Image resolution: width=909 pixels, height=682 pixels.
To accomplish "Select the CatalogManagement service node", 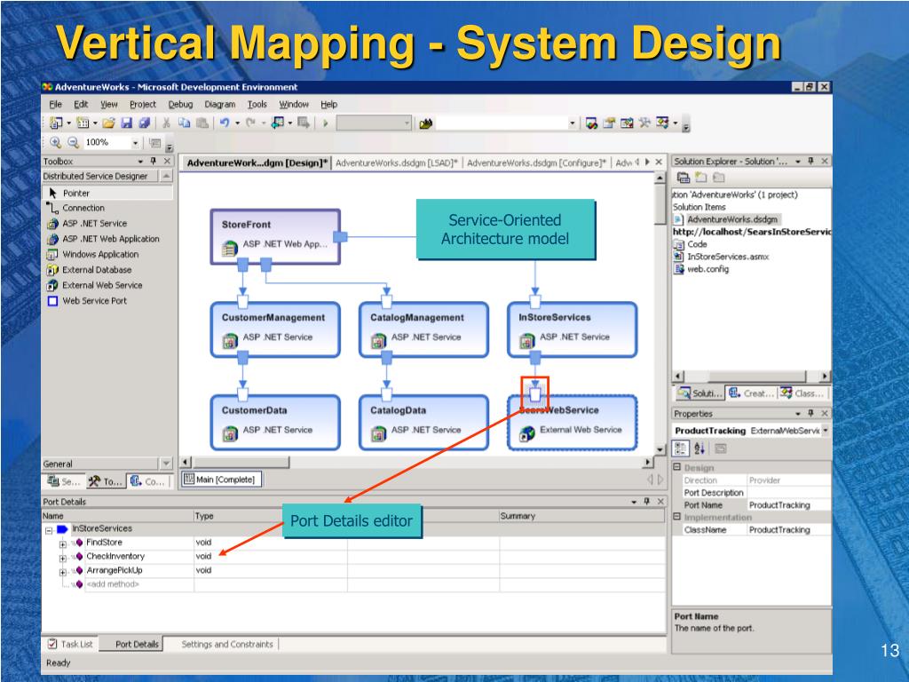I will [423, 329].
